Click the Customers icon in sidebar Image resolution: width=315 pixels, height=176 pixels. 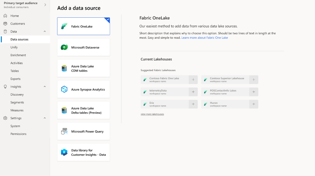pos(5,24)
